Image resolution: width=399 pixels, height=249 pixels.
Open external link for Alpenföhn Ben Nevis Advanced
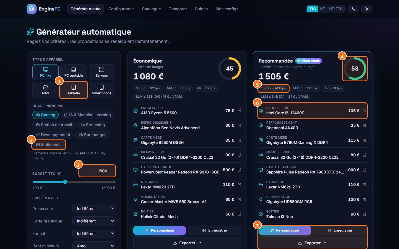239,125
